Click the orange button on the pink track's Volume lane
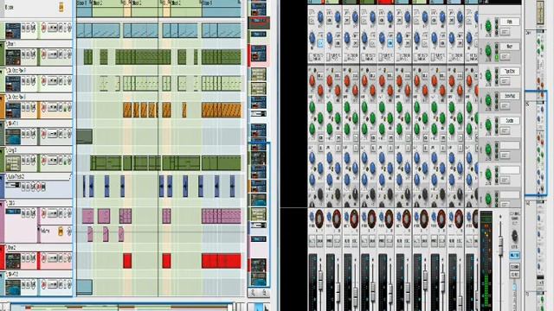Viewport: 554px width, 311px height. (61, 232)
